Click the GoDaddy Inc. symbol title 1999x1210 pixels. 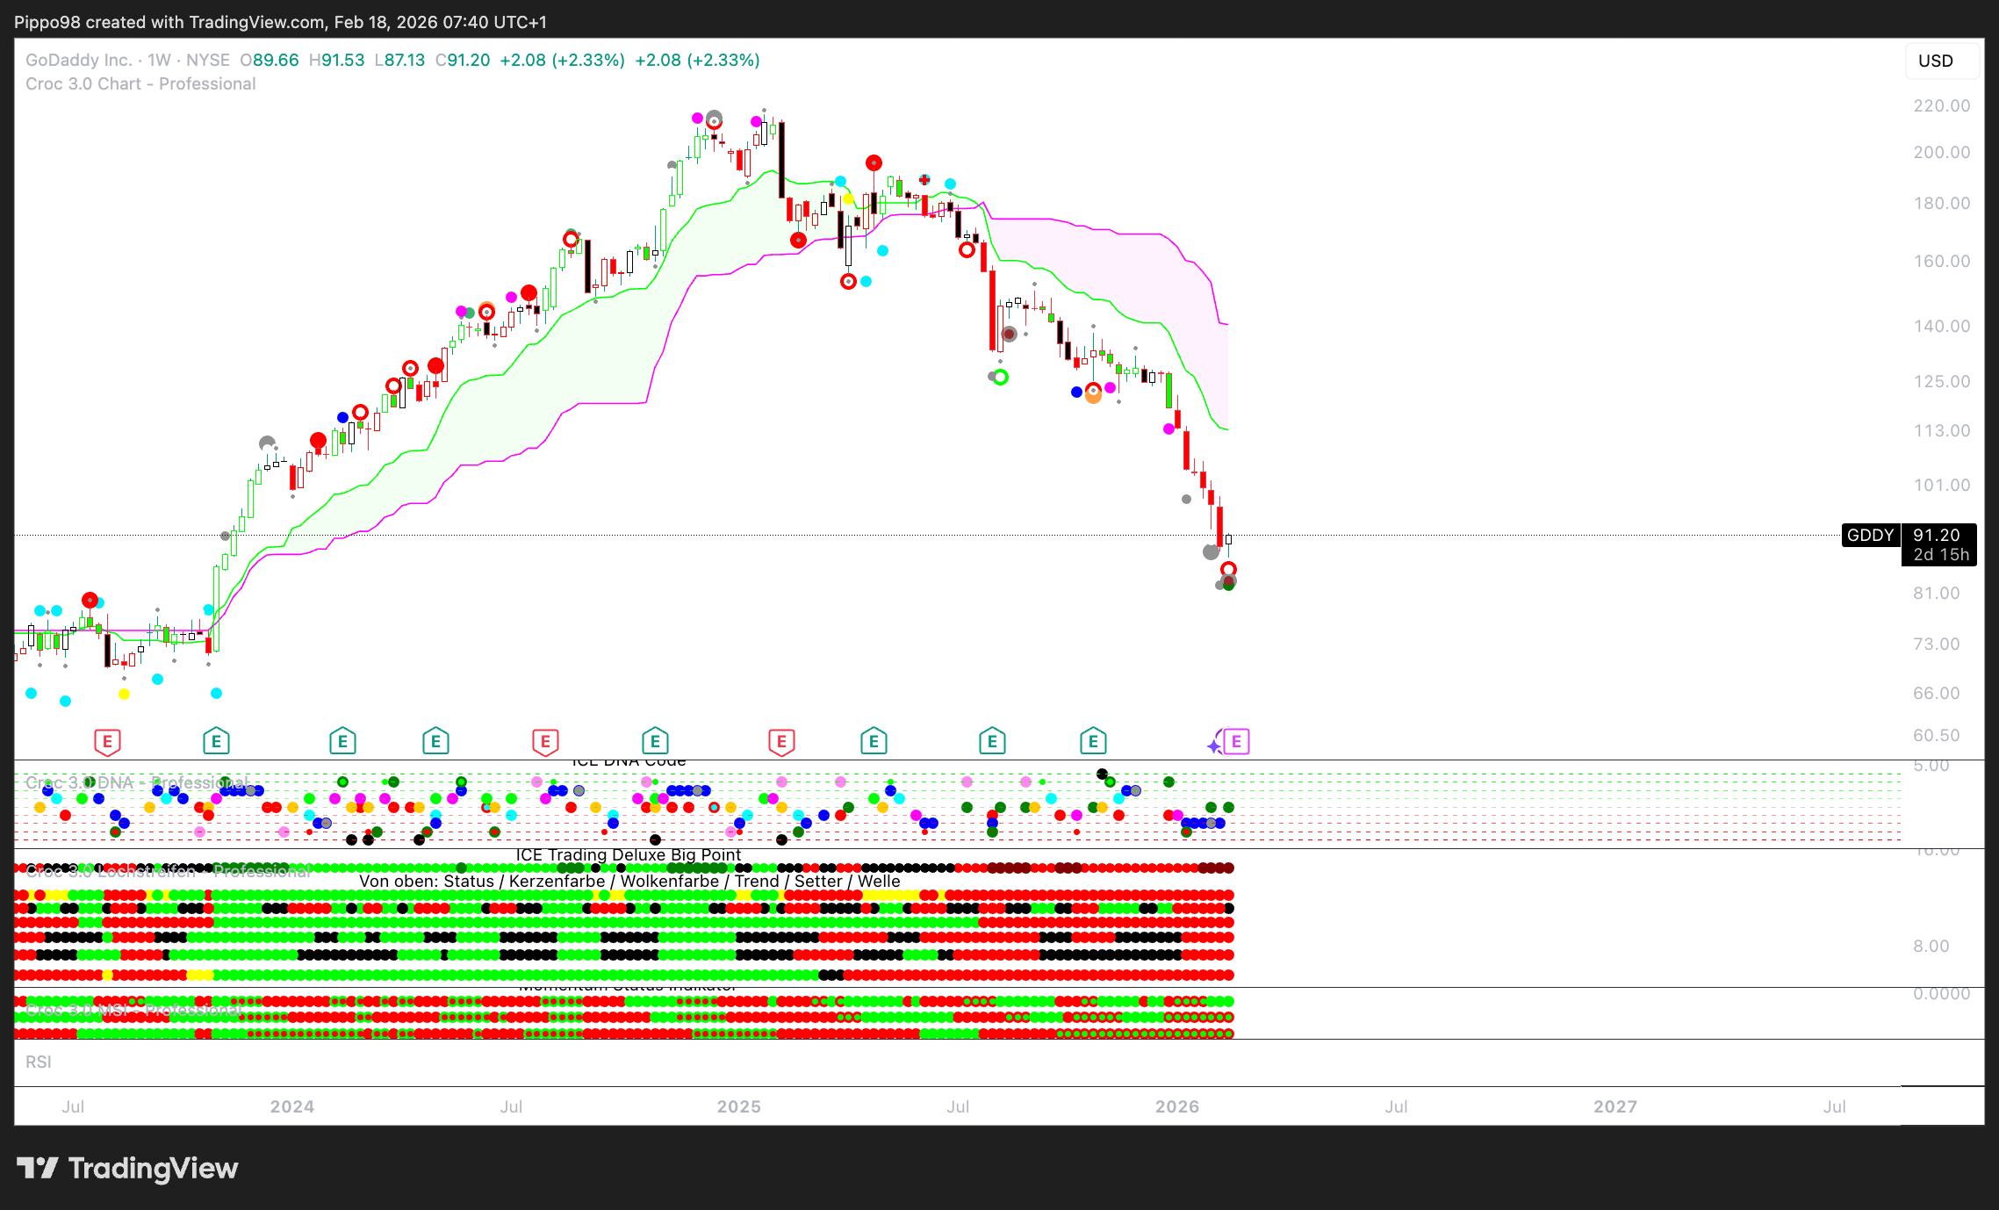[78, 60]
